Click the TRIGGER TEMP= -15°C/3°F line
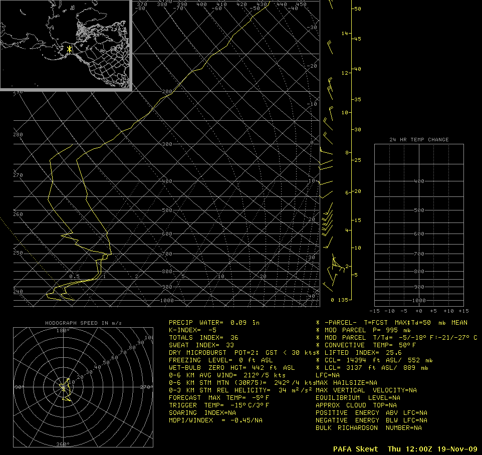This screenshot has height=455, width=482. [219, 405]
